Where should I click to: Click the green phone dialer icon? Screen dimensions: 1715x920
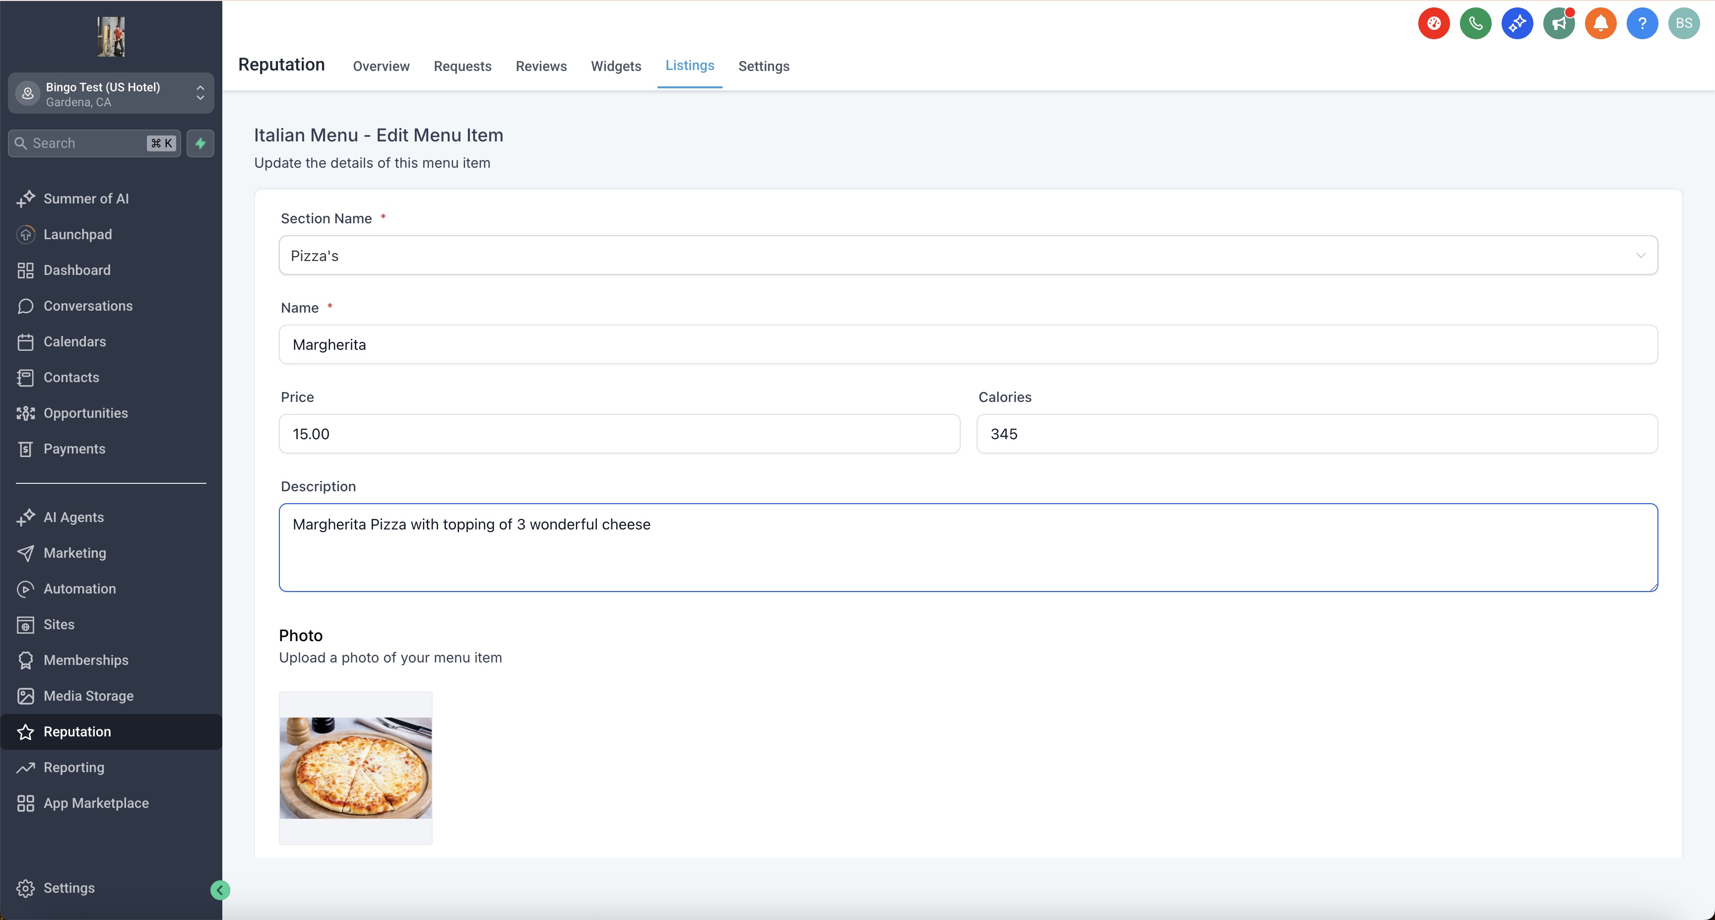tap(1475, 24)
